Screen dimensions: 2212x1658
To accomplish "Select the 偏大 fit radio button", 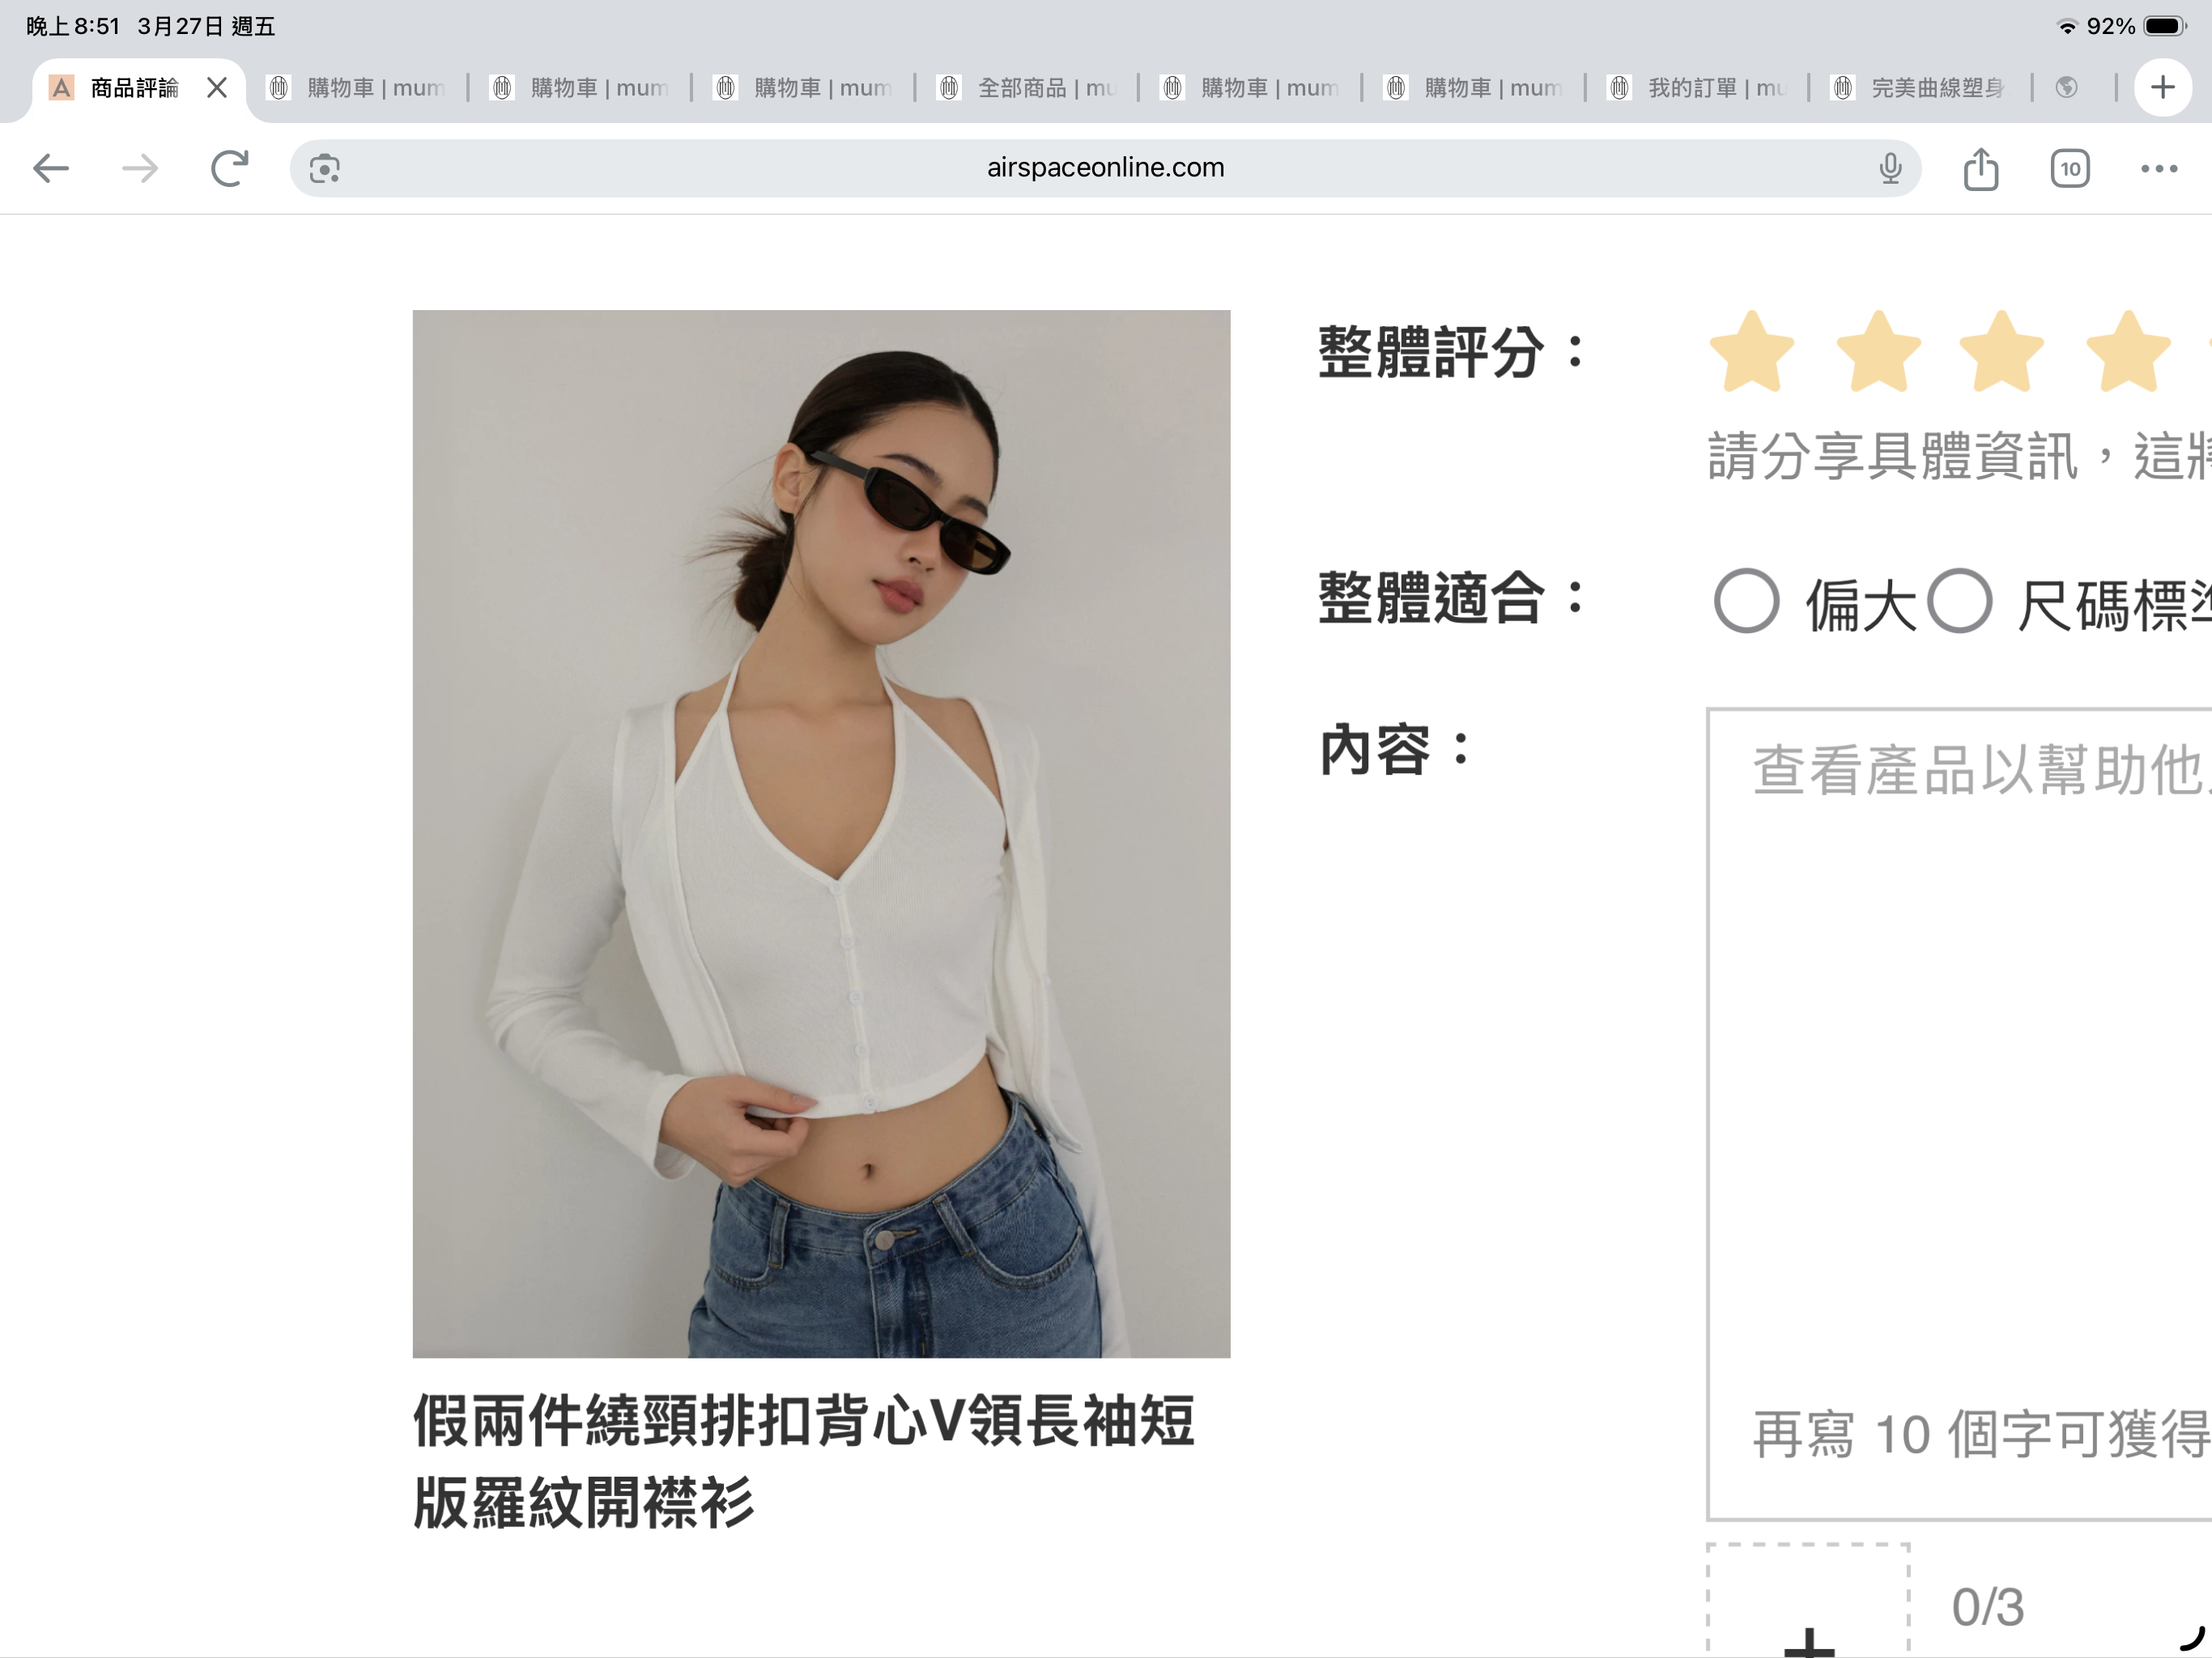I will (x=1746, y=601).
